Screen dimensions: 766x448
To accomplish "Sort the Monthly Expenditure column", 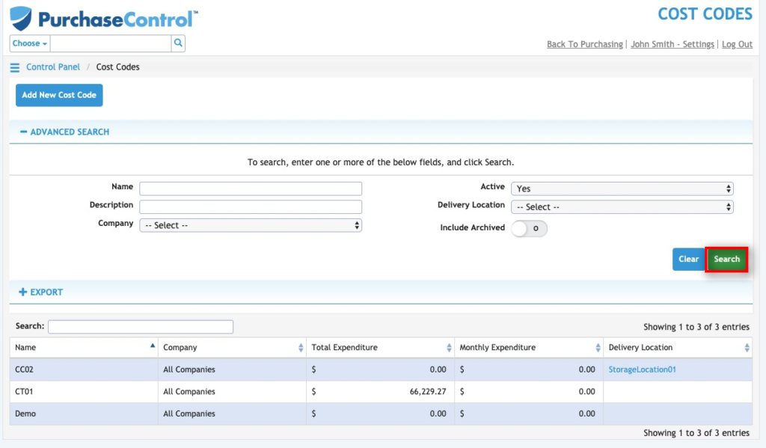I will point(598,347).
